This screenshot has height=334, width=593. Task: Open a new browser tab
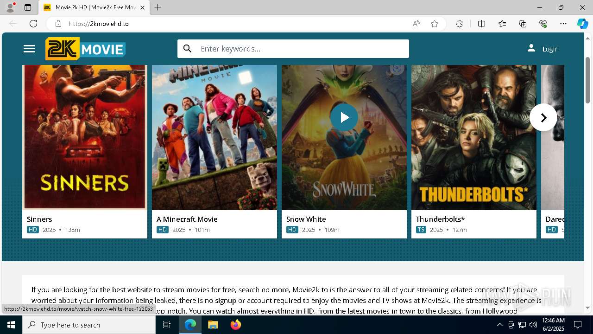158,7
